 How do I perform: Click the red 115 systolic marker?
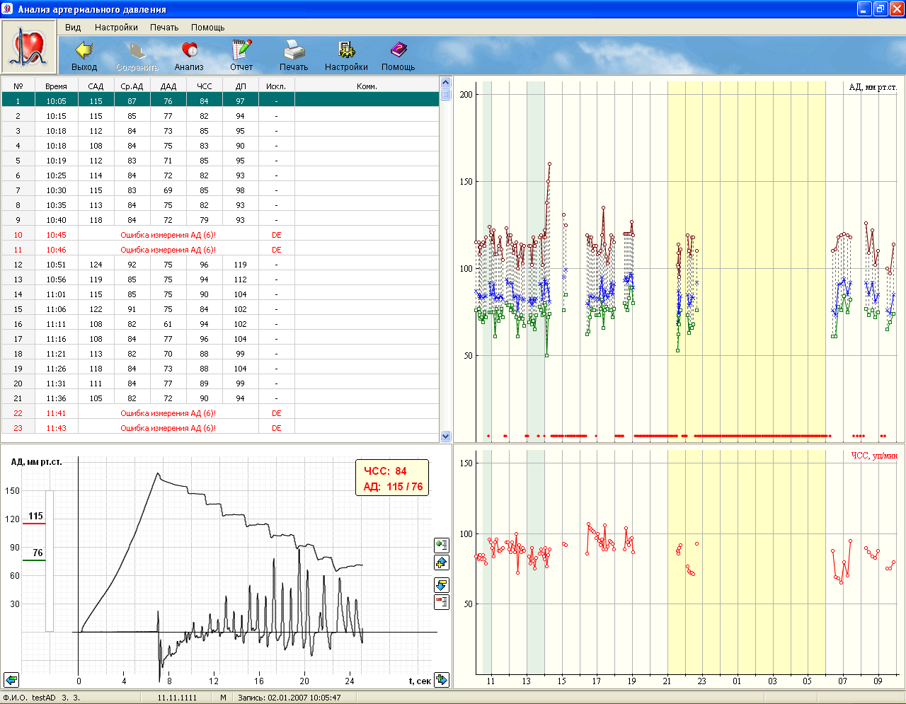(35, 518)
